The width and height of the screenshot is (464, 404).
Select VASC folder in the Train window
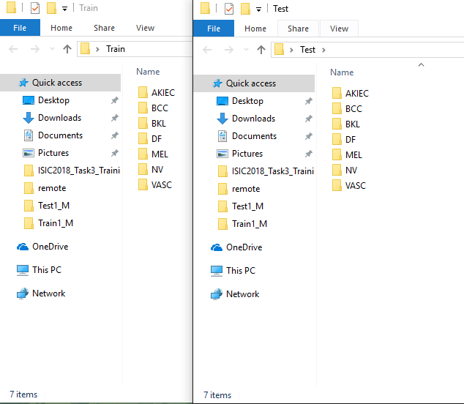pos(155,185)
